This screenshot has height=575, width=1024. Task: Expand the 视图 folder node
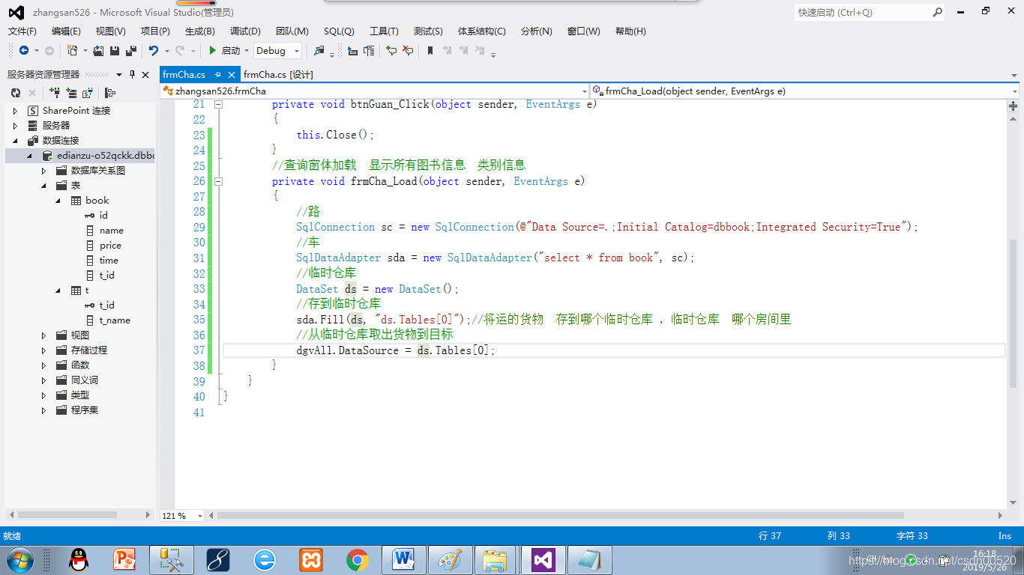(x=43, y=335)
